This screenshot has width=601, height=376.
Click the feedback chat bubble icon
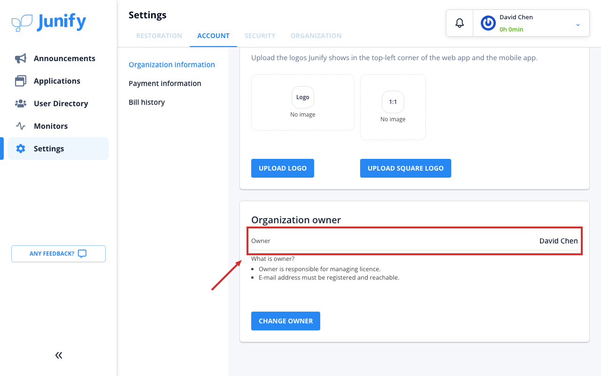click(x=82, y=254)
